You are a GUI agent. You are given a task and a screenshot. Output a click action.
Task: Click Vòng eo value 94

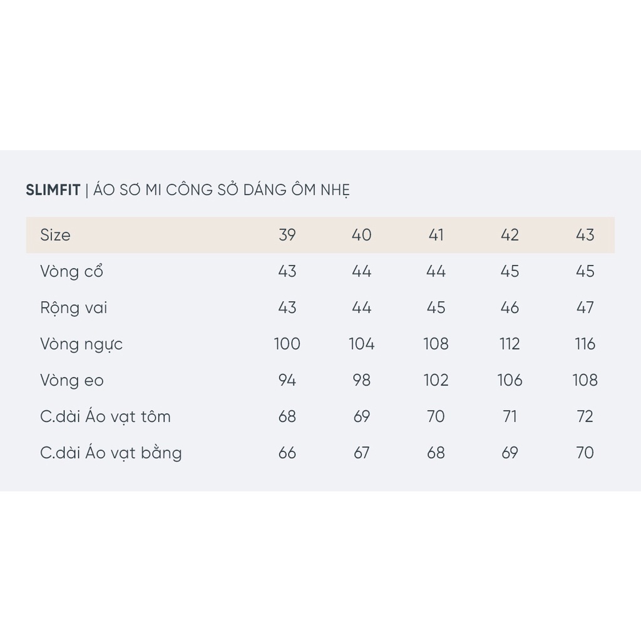coord(287,381)
